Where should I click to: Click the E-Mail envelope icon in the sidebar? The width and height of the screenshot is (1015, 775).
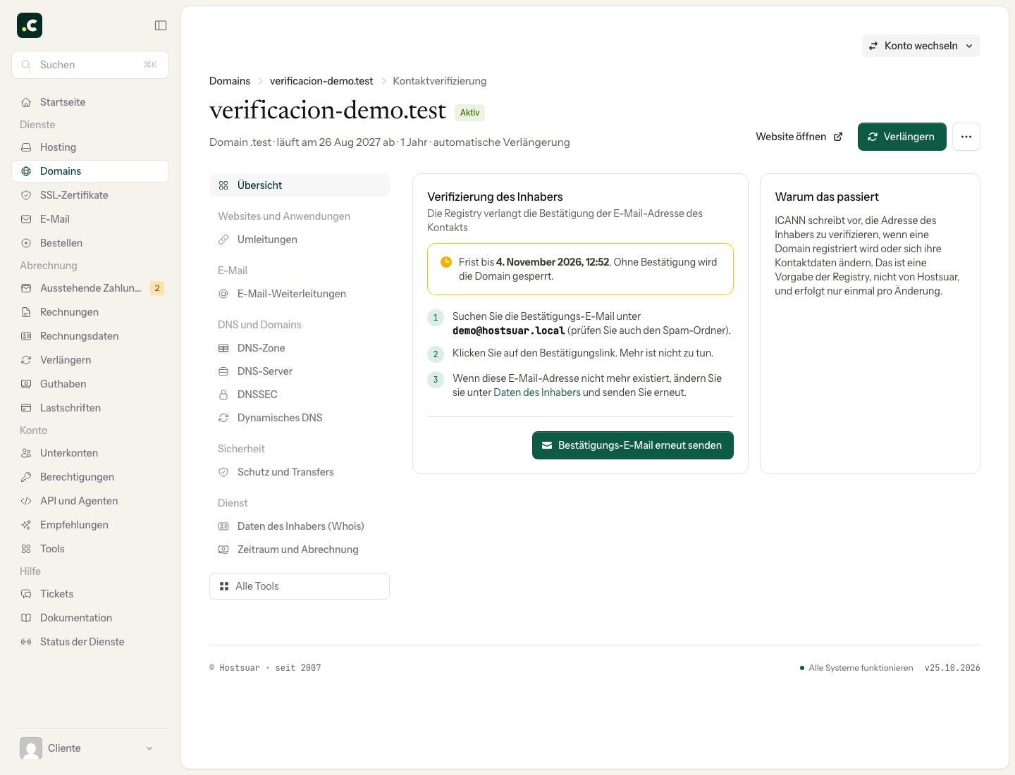tap(26, 219)
